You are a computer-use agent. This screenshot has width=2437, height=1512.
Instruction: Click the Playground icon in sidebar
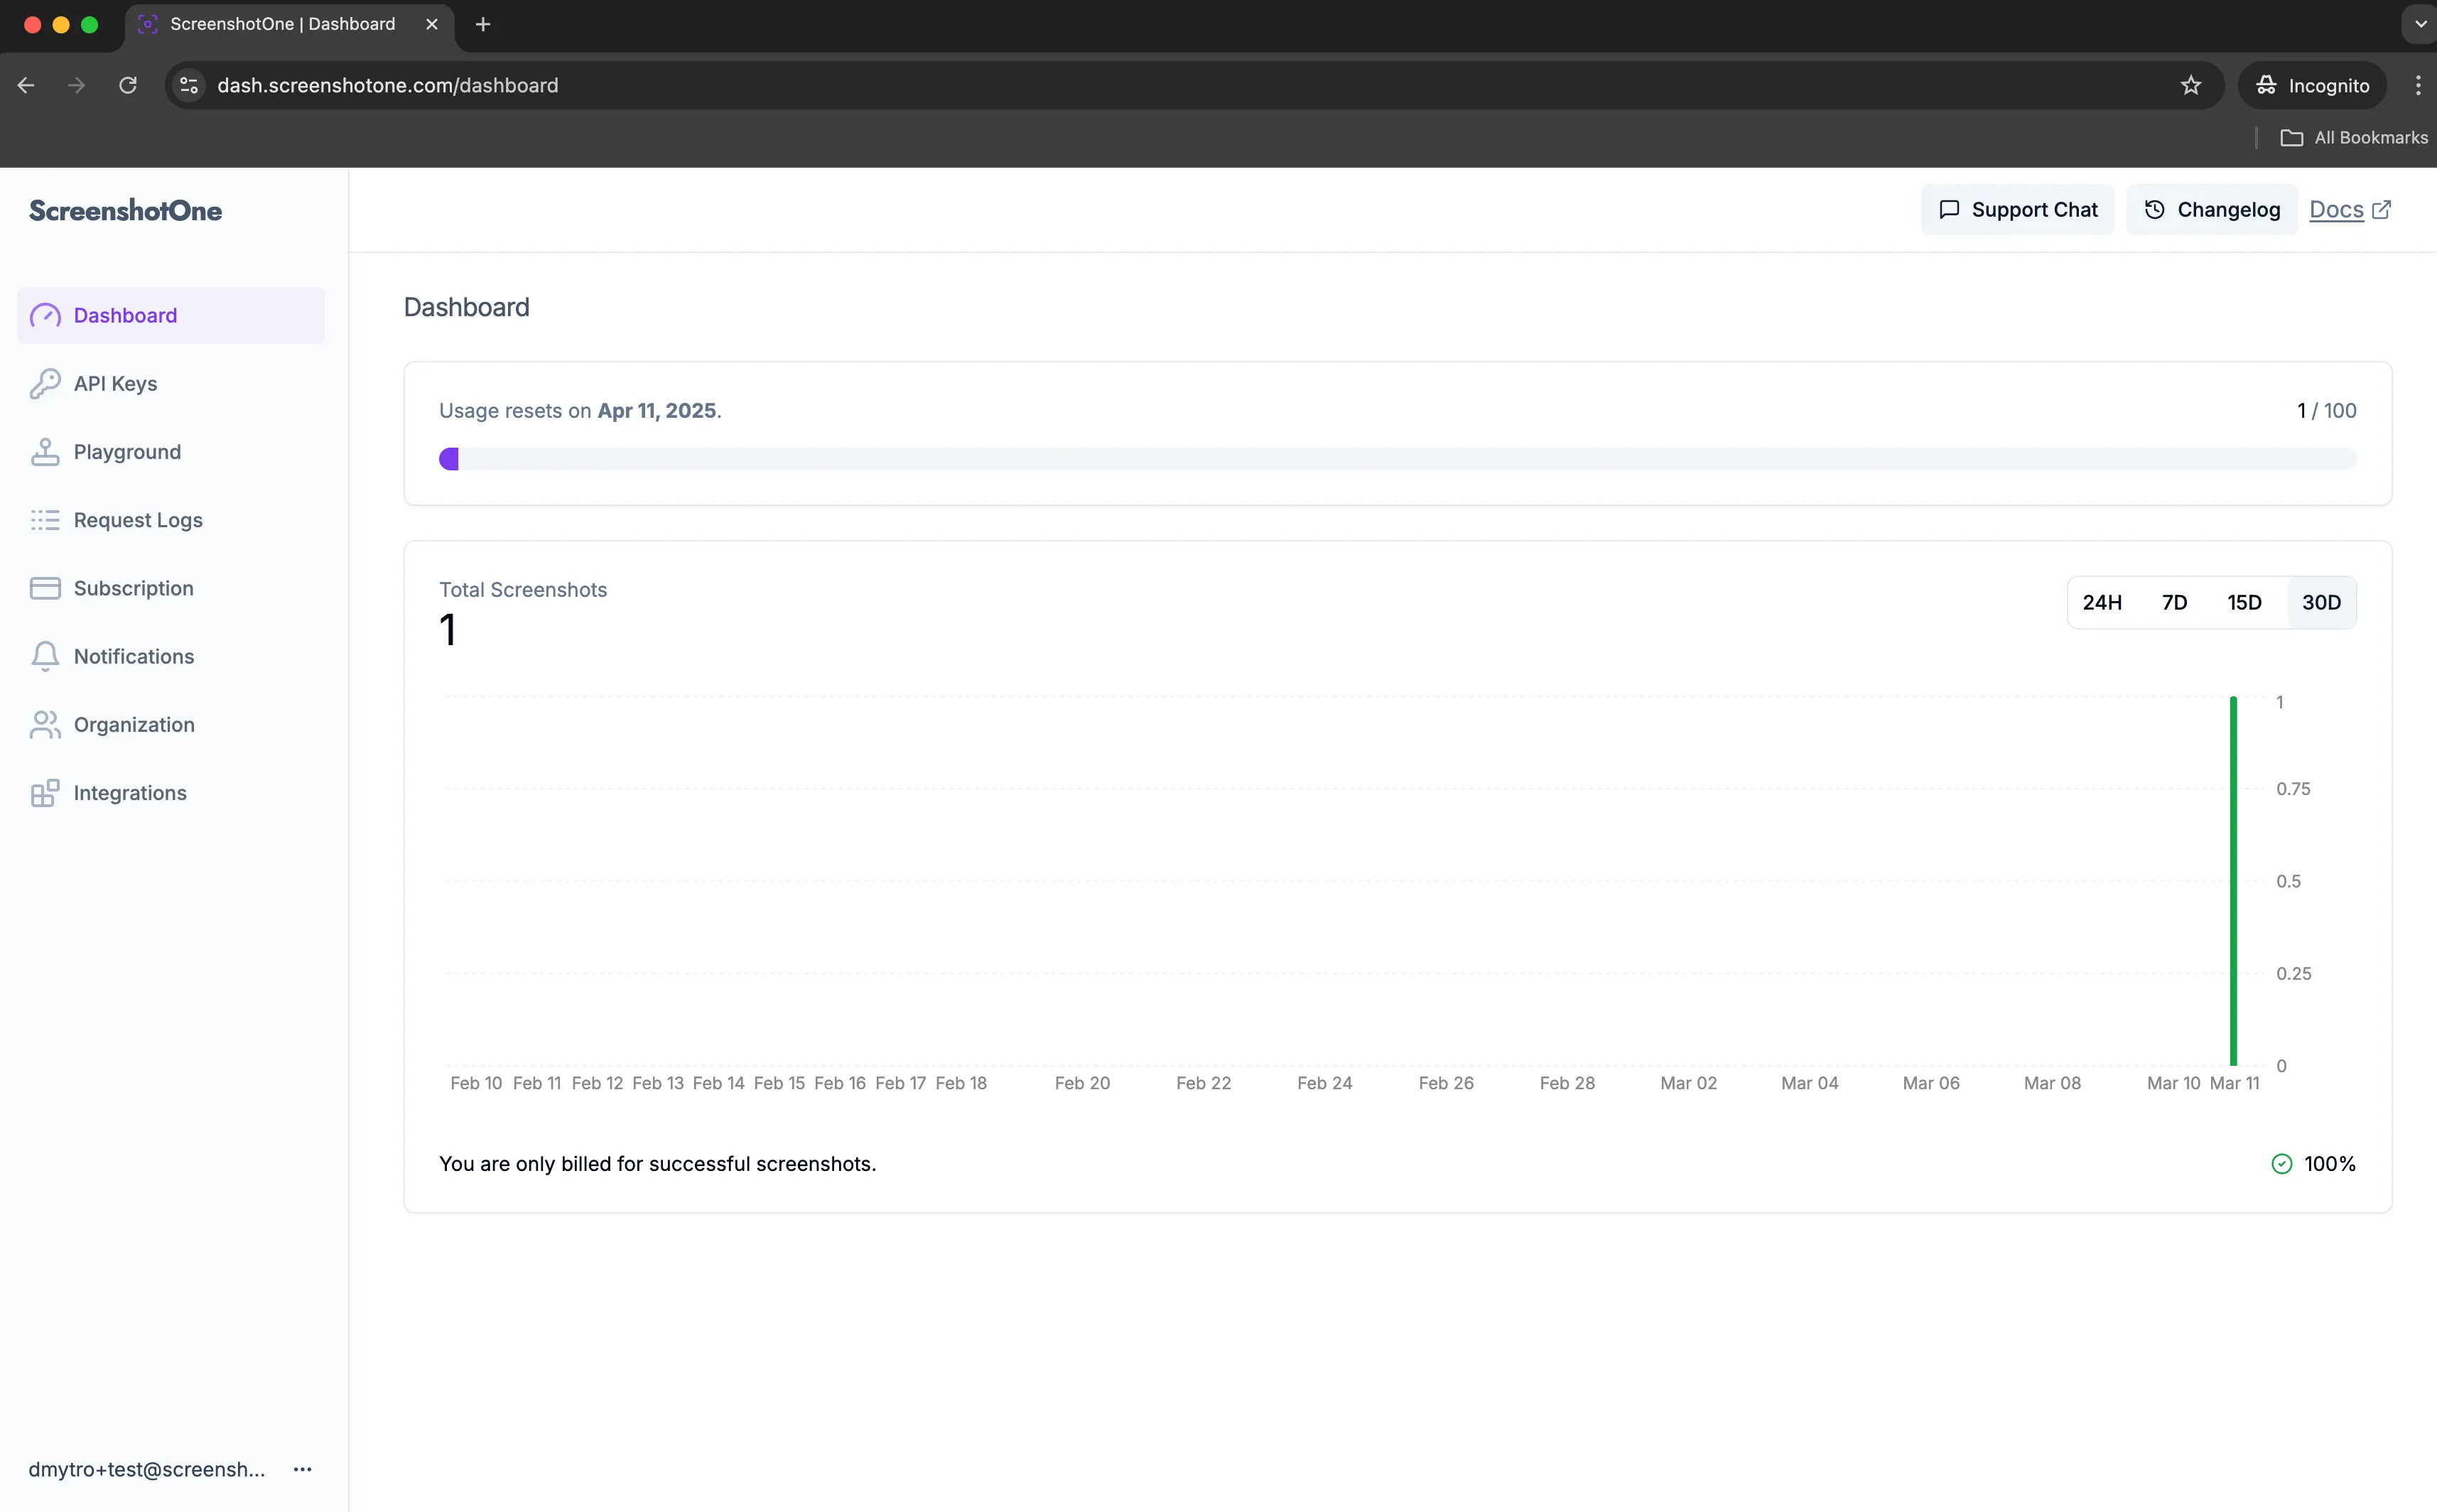pyautogui.click(x=44, y=451)
